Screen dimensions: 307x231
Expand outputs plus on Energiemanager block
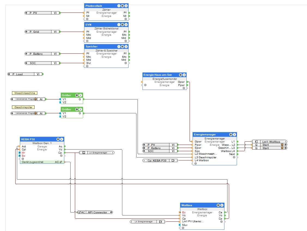[x=234, y=157]
